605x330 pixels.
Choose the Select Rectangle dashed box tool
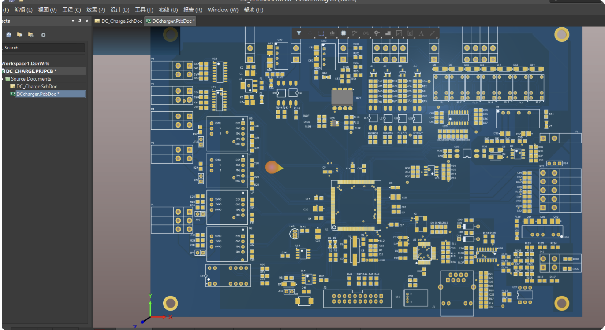coord(321,33)
